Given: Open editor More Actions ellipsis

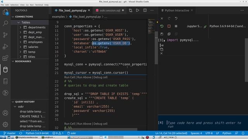Looking at the screenshot, I should coord(152,10).
